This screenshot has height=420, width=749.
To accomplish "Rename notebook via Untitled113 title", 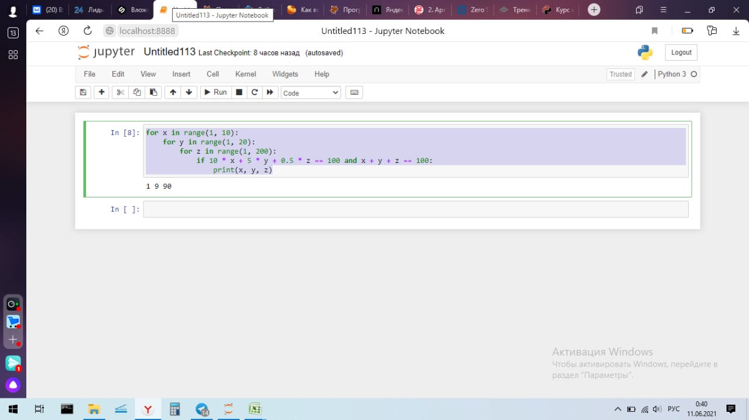I will [x=170, y=52].
